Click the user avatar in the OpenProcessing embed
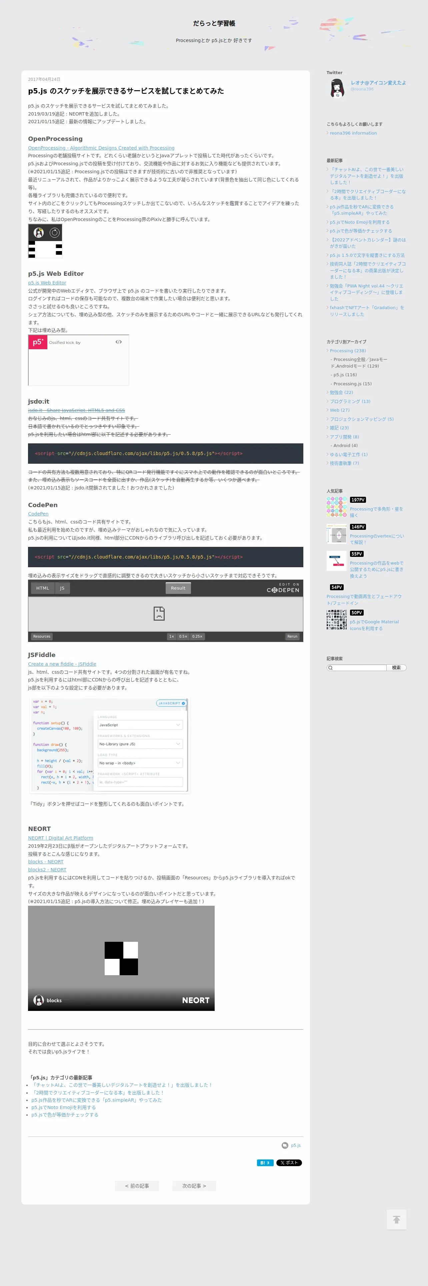Viewport: 428px width, 1286px height. coord(38,232)
